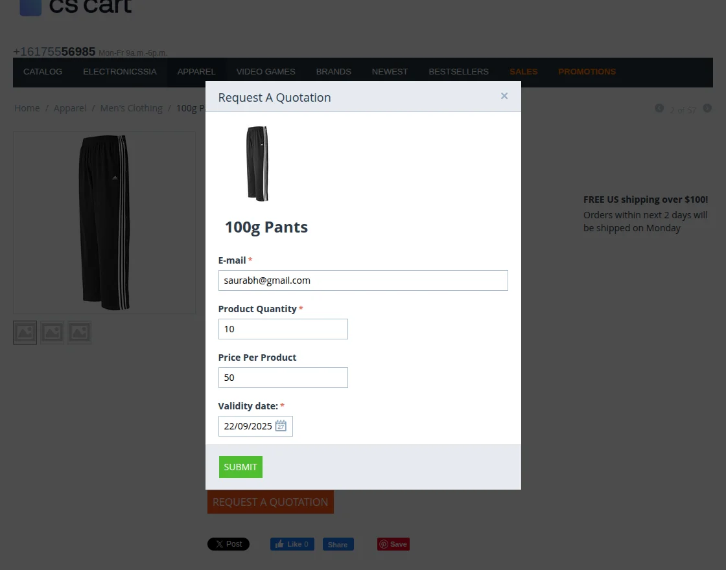This screenshot has height=570, width=726.
Task: Open the Apparel menu item
Action: point(196,72)
